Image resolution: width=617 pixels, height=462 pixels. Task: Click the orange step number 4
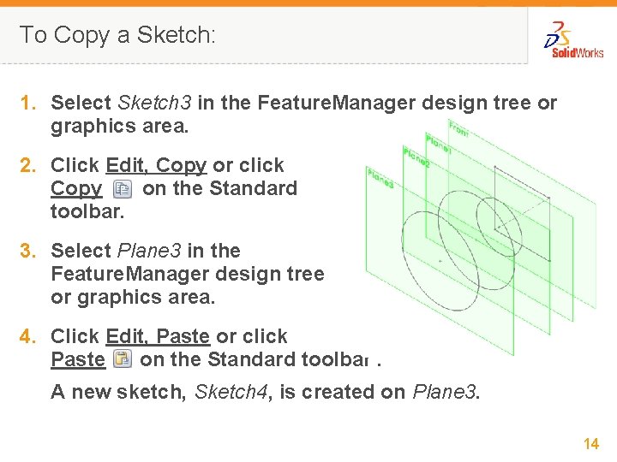click(x=28, y=336)
